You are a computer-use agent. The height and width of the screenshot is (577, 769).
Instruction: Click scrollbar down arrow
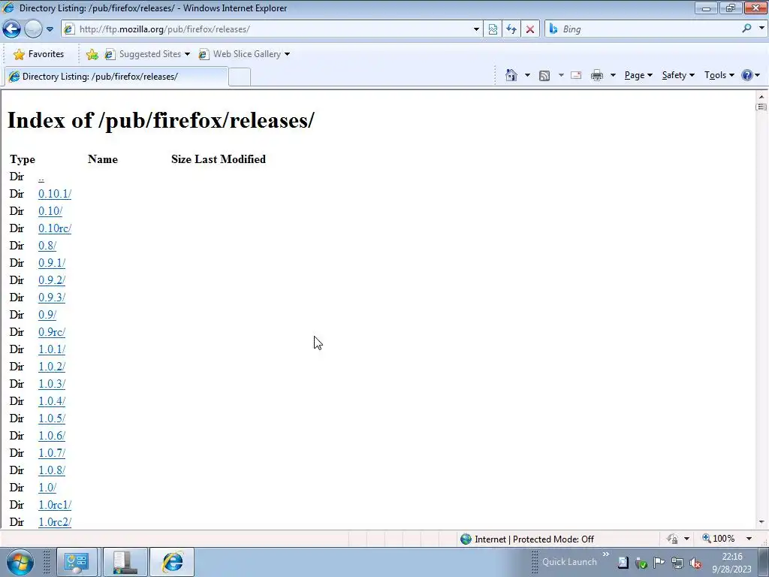coord(761,523)
